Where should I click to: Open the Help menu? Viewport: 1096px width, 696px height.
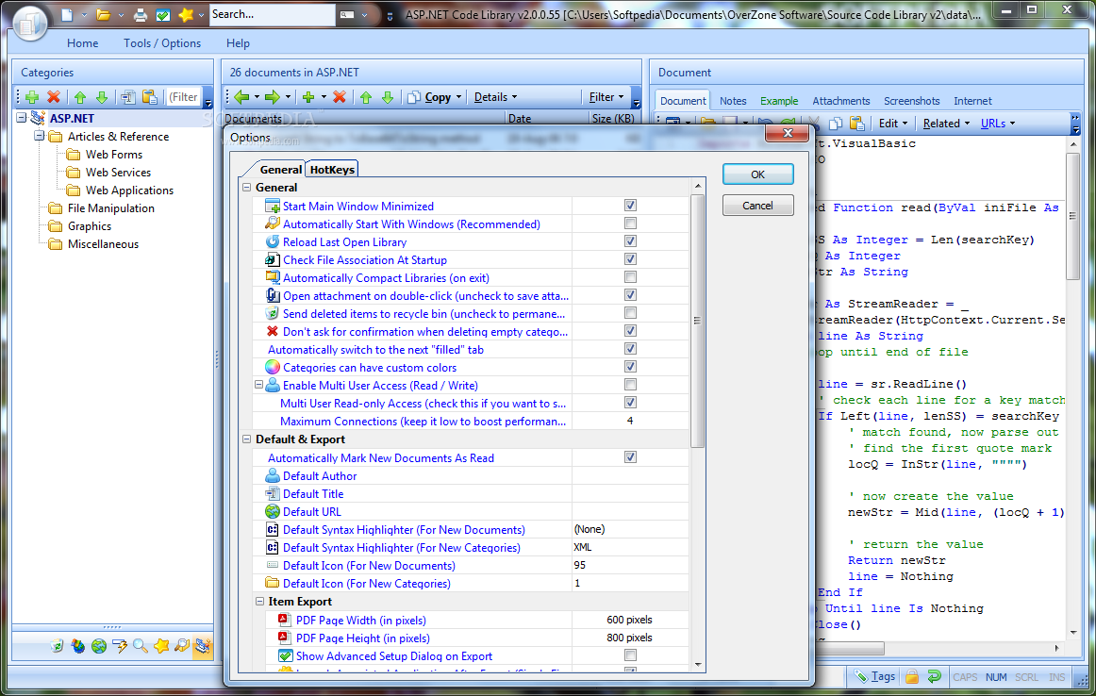click(238, 43)
